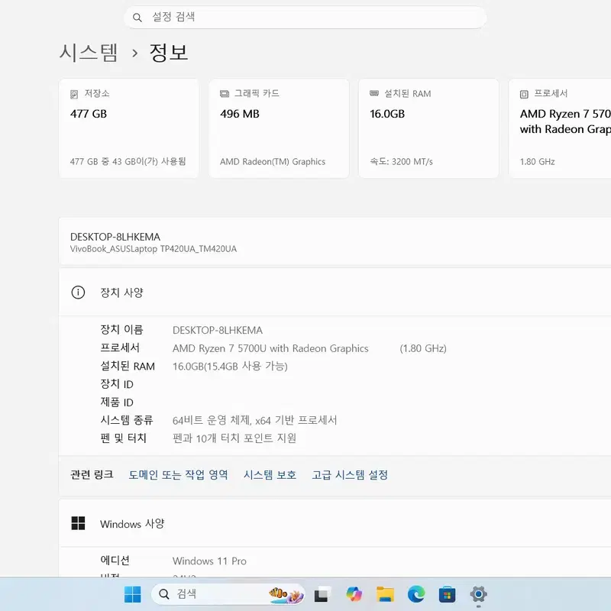This screenshot has height=611, width=611.
Task: Click the Settings gear on the taskbar
Action: point(479,594)
